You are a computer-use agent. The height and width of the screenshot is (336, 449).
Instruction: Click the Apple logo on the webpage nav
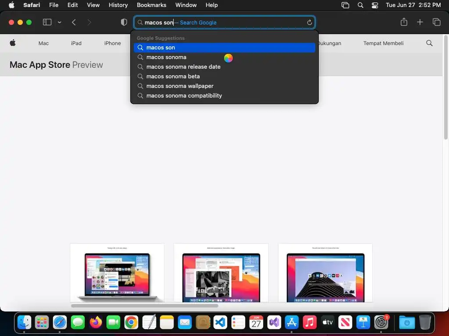pos(13,43)
